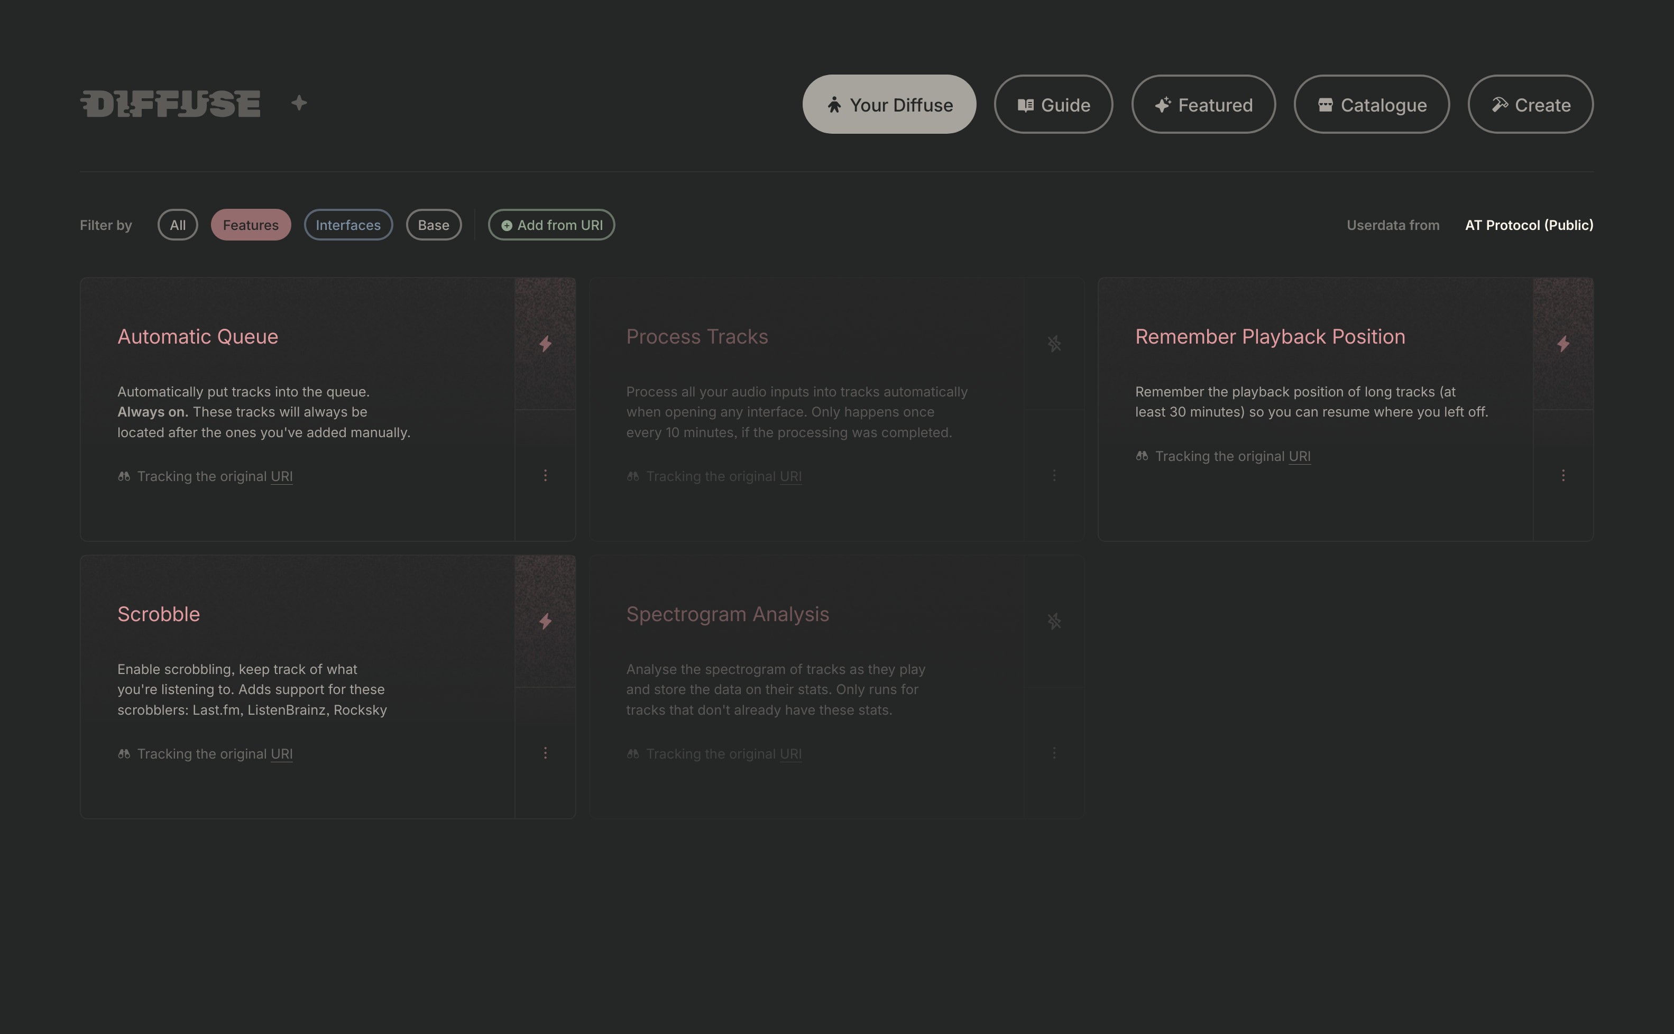
Task: Disable Scrobble using its lightning icon
Action: click(x=545, y=621)
